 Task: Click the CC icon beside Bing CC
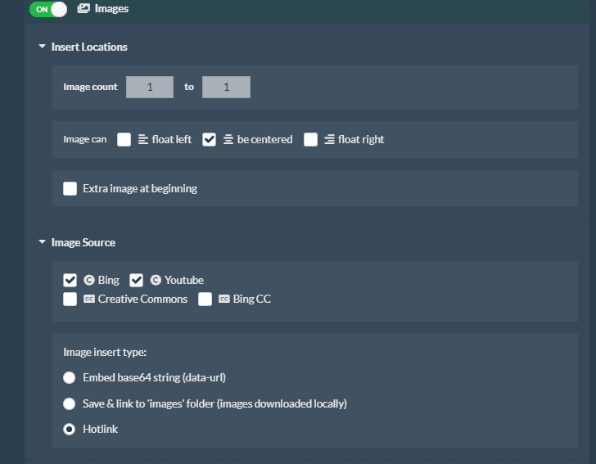point(223,299)
